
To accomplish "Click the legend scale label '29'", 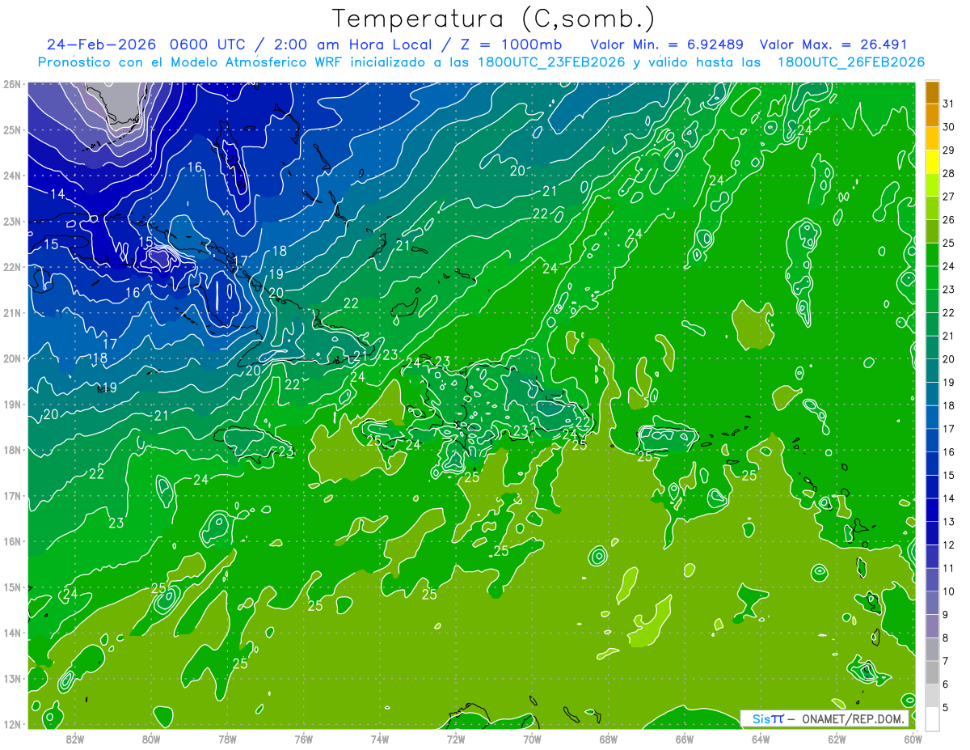I will [948, 150].
